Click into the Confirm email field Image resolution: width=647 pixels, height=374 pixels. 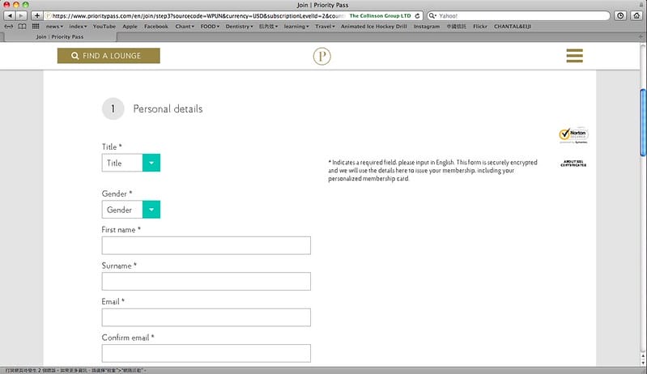coord(206,353)
